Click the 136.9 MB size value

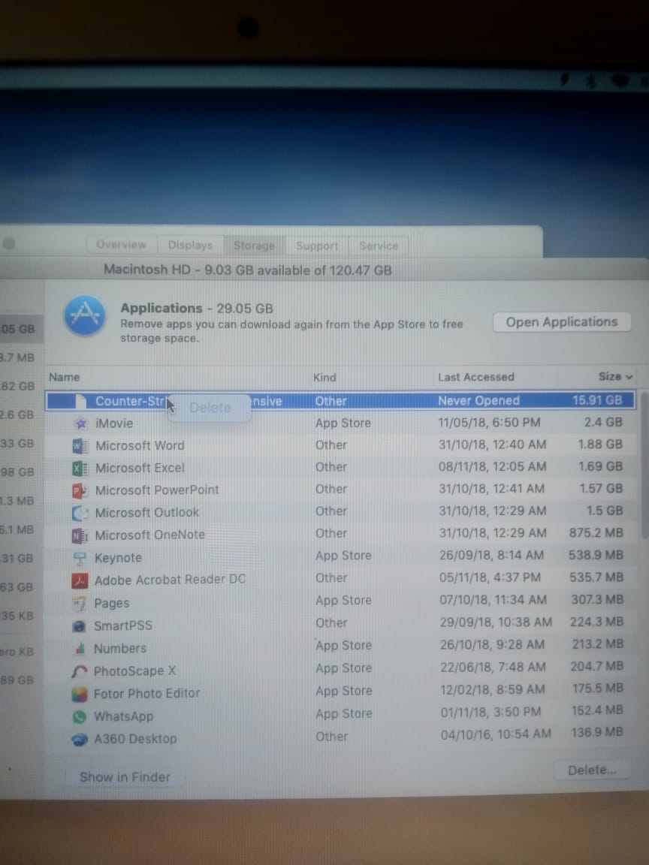tap(597, 733)
